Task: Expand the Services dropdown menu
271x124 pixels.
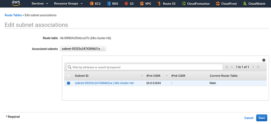Action: point(40,4)
